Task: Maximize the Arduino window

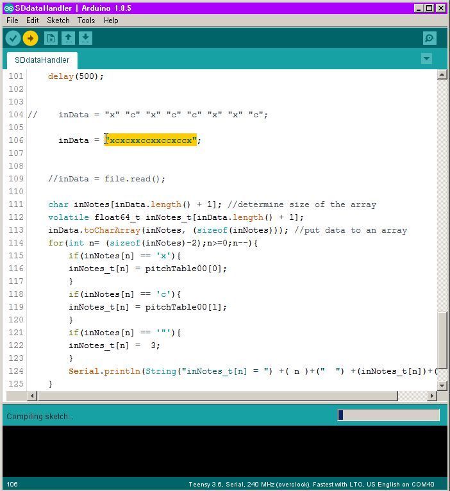Action: pyautogui.click(x=429, y=8)
